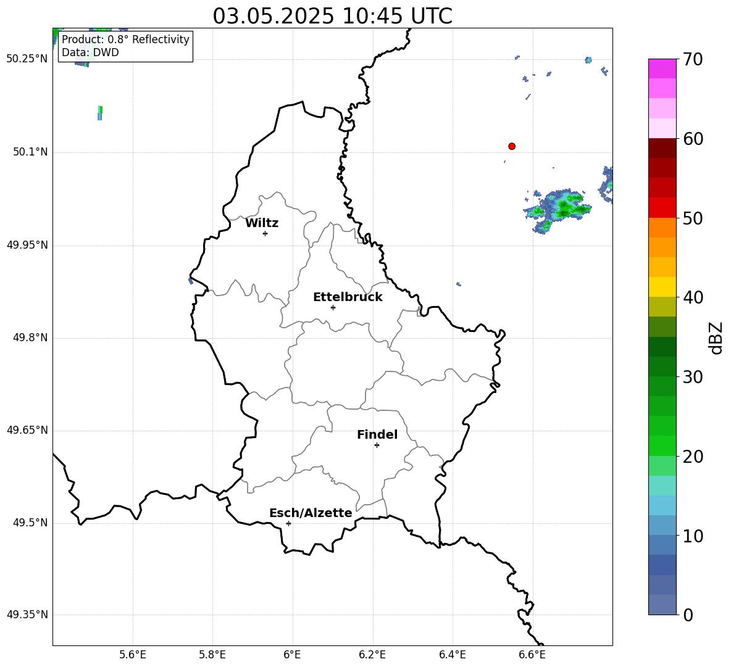
Task: Click the Data: DWD text
Action: pos(90,52)
